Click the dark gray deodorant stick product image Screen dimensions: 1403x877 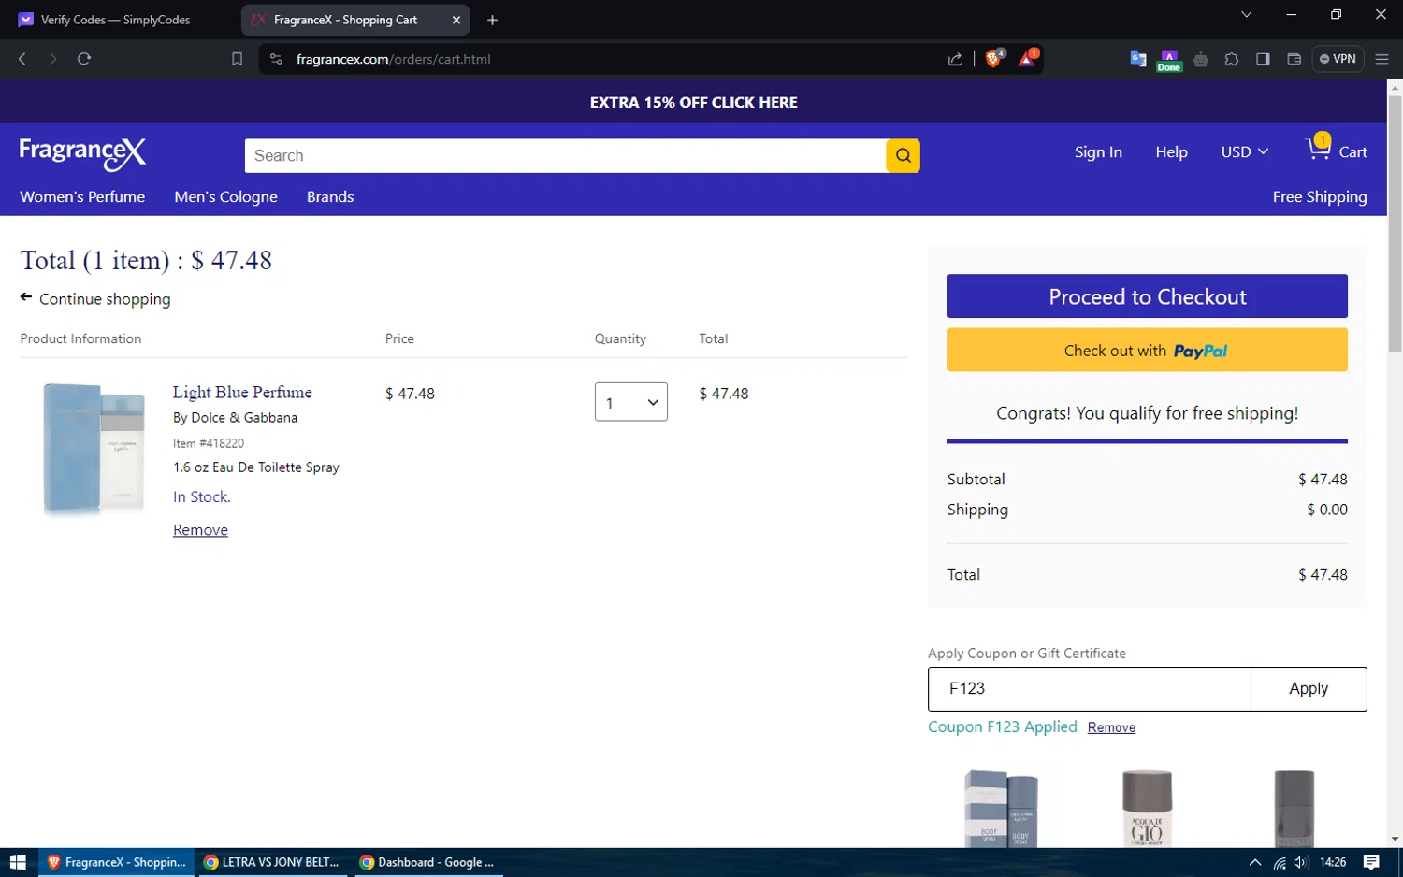pos(1295,808)
